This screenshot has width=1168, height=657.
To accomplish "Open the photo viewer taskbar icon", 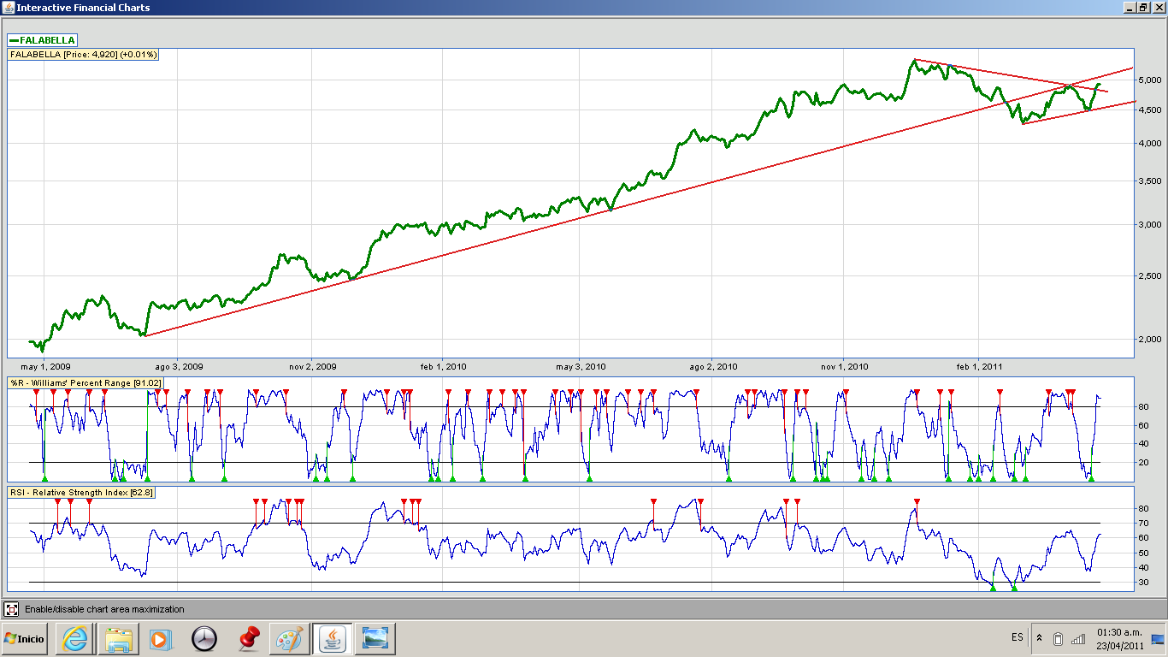I will click(x=375, y=638).
